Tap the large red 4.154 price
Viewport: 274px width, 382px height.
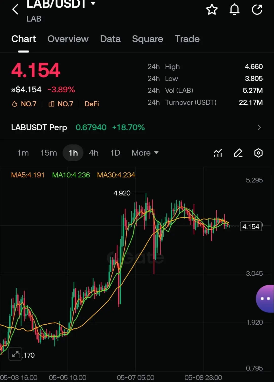point(36,70)
